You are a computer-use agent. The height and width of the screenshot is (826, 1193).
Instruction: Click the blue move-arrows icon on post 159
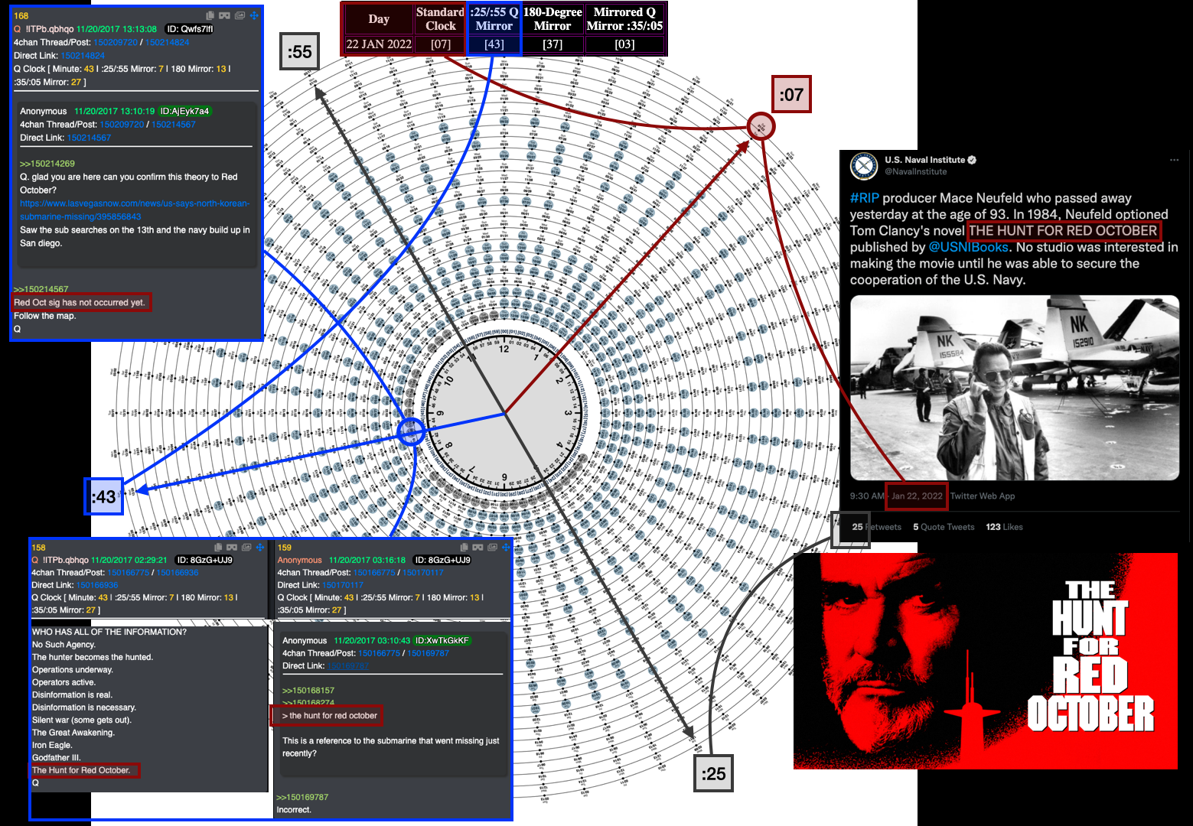[506, 548]
